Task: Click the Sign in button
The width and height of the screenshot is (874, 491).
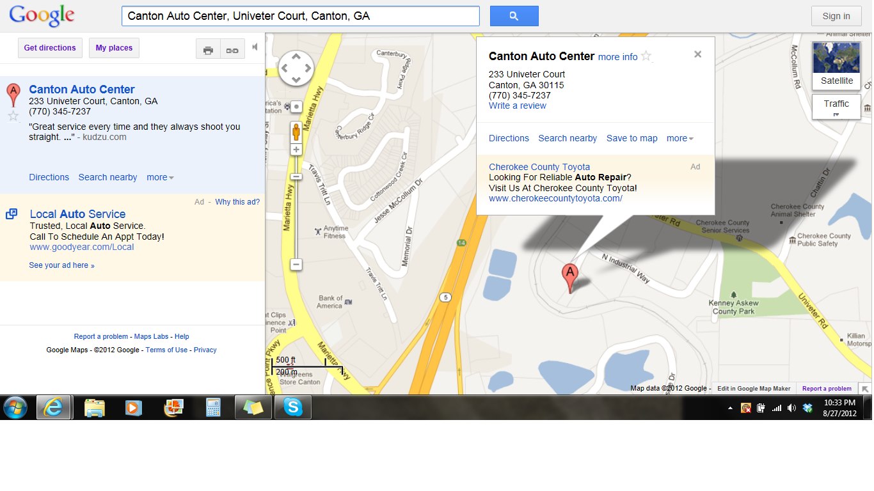Action: (836, 16)
